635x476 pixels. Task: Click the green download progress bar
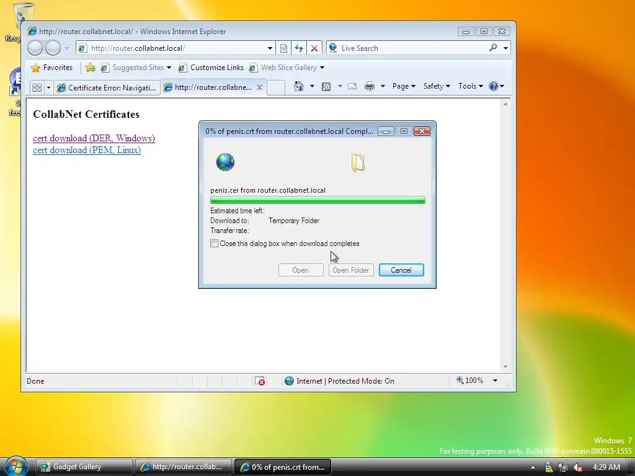[x=317, y=200]
